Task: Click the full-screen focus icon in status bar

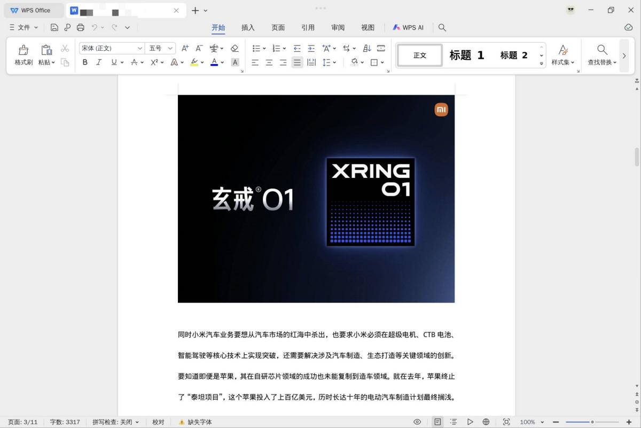Action: [506, 422]
